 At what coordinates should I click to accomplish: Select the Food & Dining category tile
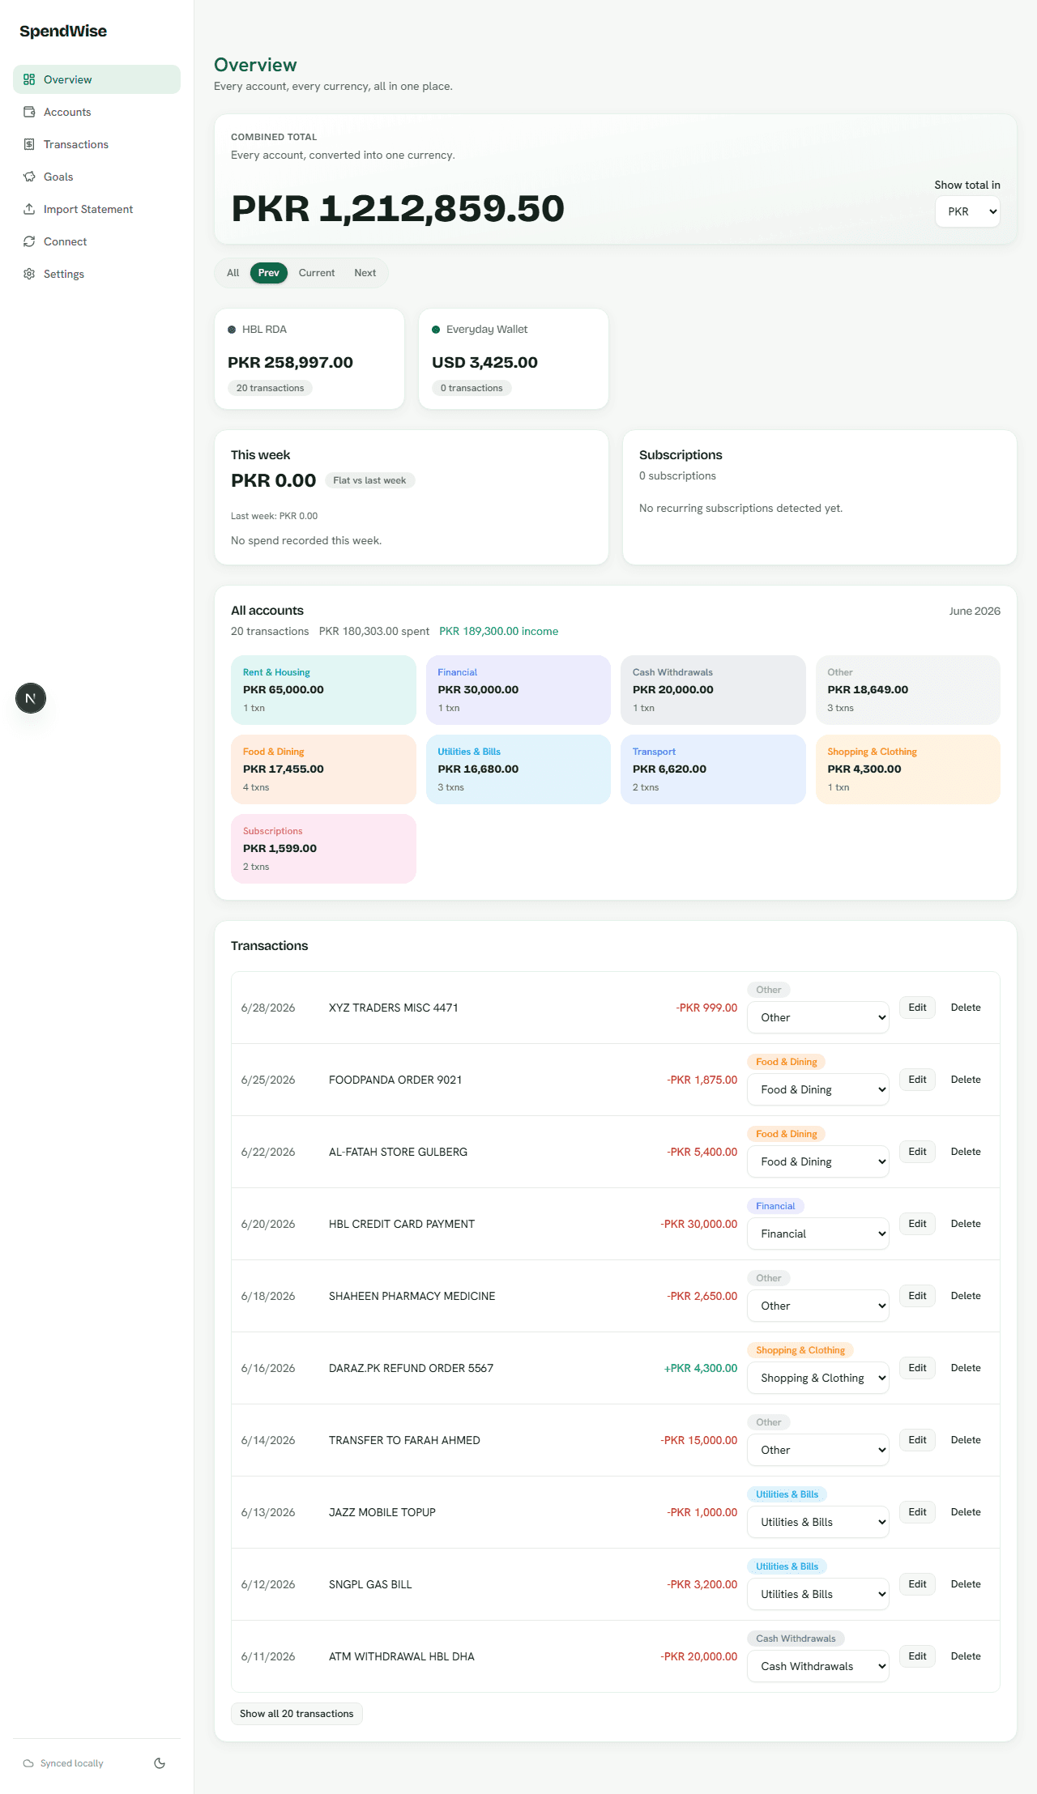[323, 769]
